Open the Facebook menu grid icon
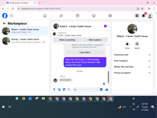 click(x=137, y=16)
